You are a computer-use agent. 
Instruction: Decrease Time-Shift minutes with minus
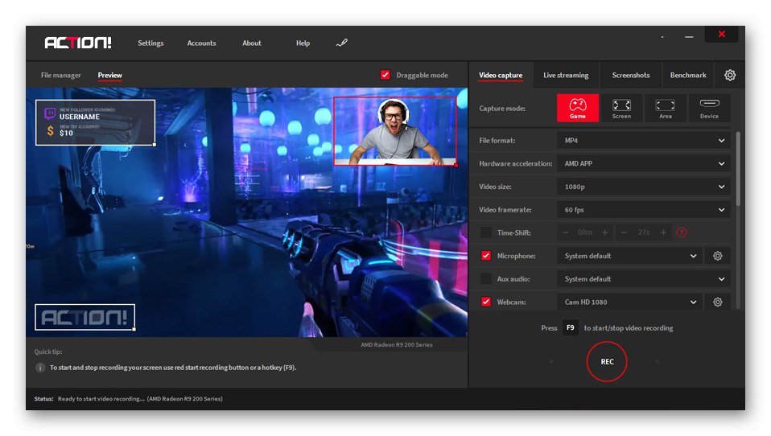click(x=566, y=232)
